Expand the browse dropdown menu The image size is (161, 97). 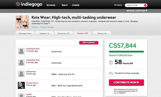[x=52, y=5]
